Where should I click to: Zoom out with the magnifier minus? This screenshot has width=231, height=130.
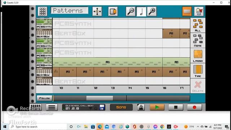coord(131,11)
